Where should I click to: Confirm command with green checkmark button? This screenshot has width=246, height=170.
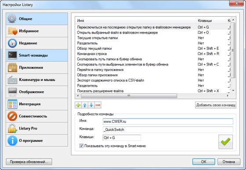coord(226,142)
